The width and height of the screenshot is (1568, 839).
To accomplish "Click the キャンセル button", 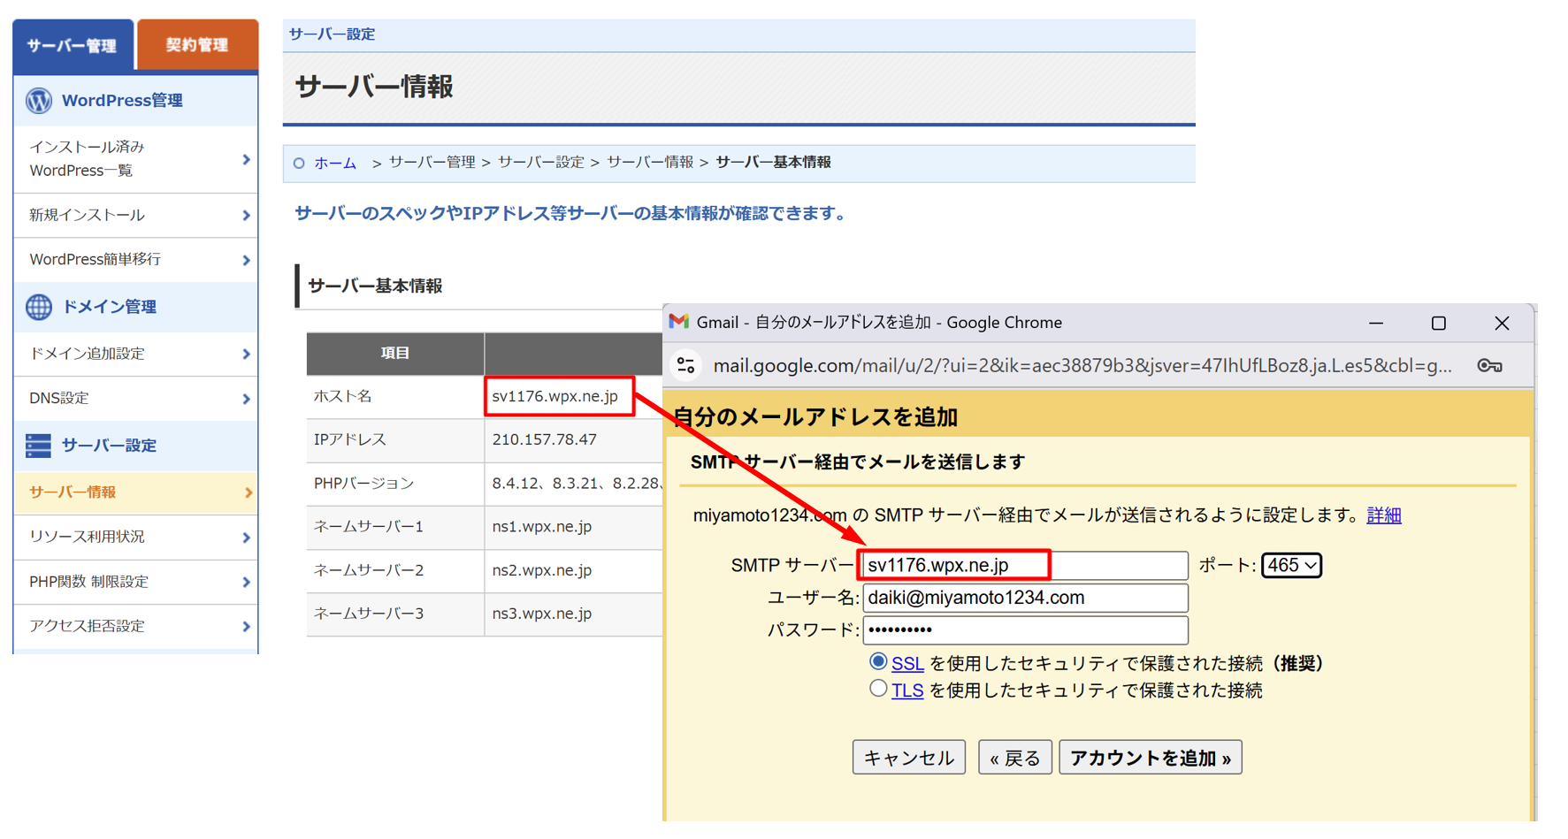I will pos(908,758).
